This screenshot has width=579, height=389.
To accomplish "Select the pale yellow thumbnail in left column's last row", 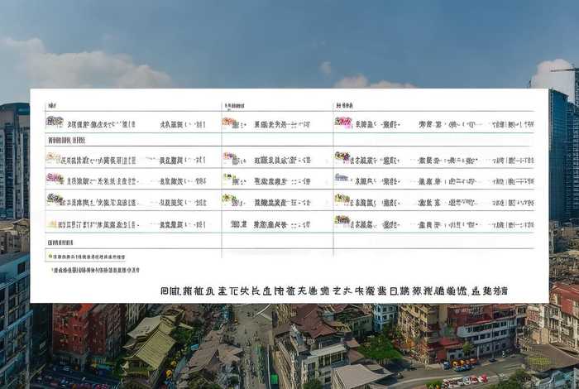I will coord(51,223).
